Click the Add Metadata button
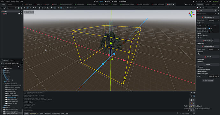 (208, 80)
